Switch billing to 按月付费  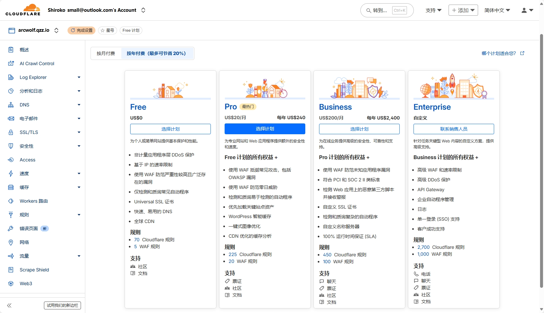tap(106, 53)
